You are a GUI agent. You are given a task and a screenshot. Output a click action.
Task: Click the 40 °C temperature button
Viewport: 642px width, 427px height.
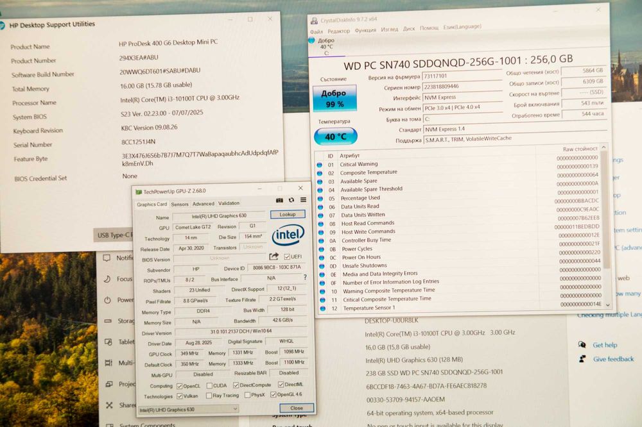pos(336,137)
